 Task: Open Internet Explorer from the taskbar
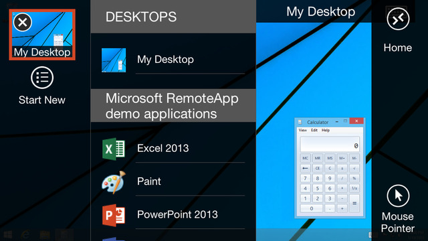pos(25,235)
